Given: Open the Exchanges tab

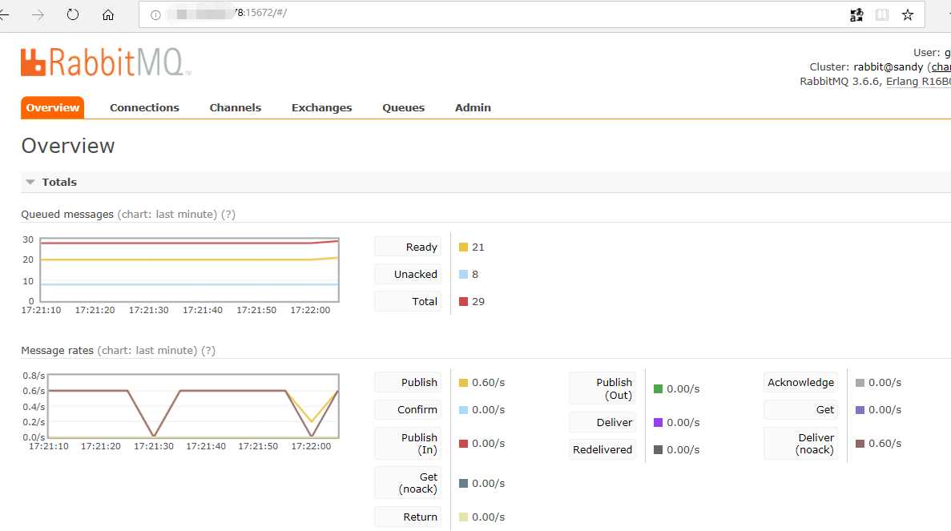Looking at the screenshot, I should [321, 107].
